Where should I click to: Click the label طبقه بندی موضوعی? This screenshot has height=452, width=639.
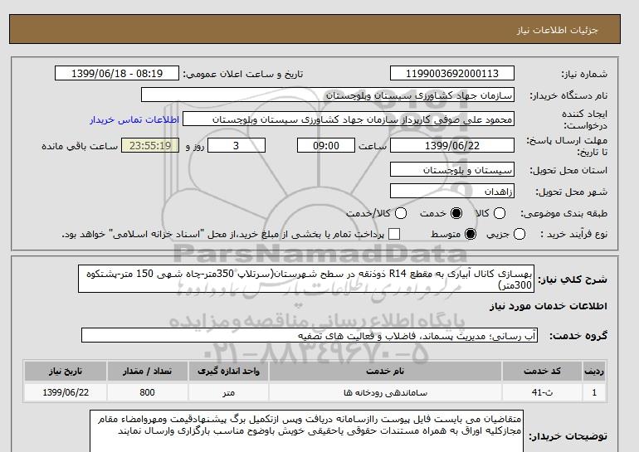tap(563, 213)
